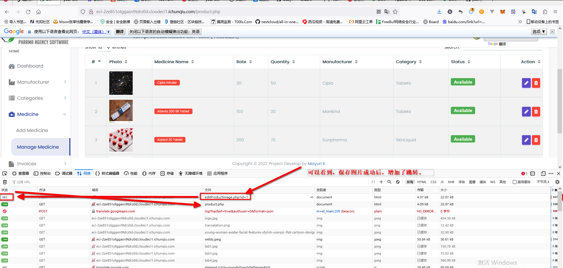Pause network recording in devtools
Image resolution: width=563 pixels, height=268 pixels.
(x=373, y=182)
